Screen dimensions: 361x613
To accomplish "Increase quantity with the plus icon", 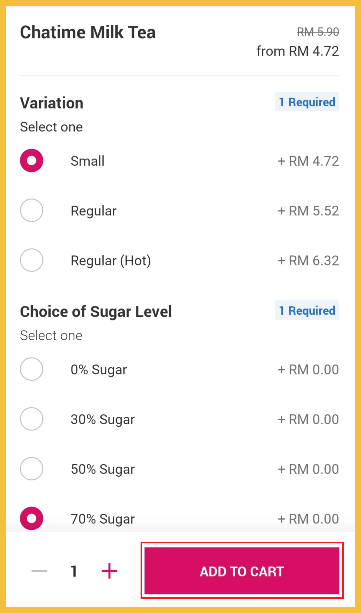I will click(109, 571).
